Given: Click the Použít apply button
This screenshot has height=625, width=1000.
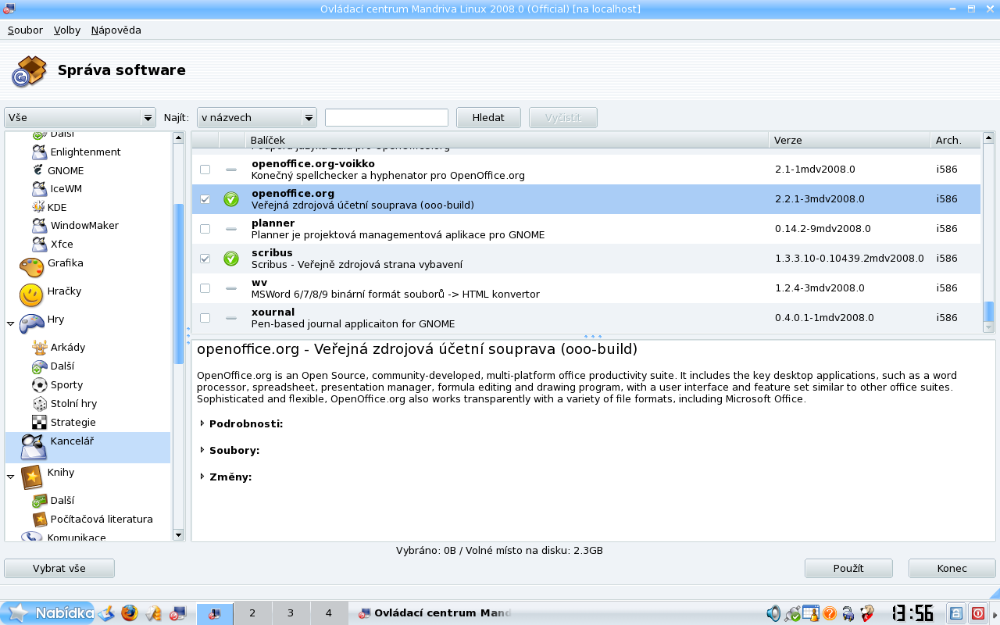Looking at the screenshot, I should (x=848, y=568).
